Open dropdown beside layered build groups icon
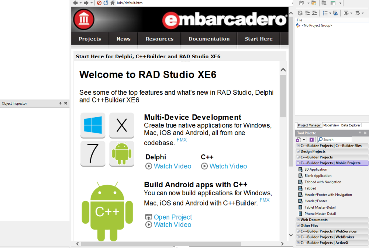 click(363, 13)
